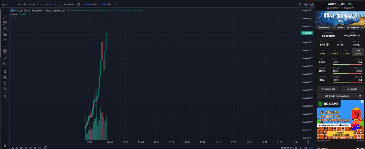
Task: Add WHALE to Watchlist
Action: [328, 89]
